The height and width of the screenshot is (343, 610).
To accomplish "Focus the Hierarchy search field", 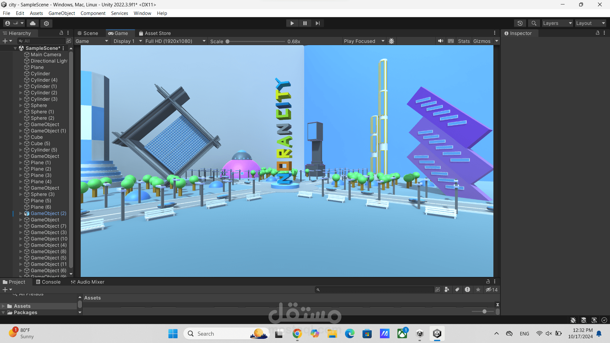I will [42, 41].
